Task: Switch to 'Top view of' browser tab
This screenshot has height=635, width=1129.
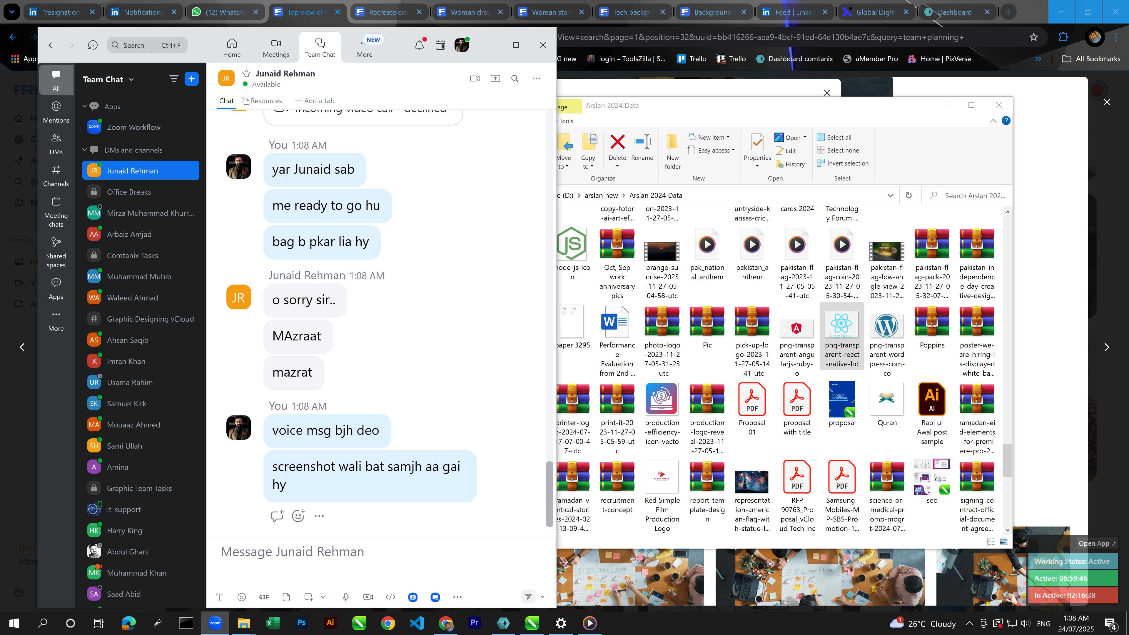Action: point(306,12)
